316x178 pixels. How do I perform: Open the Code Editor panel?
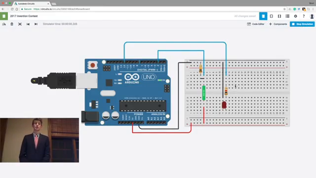[x=256, y=24]
